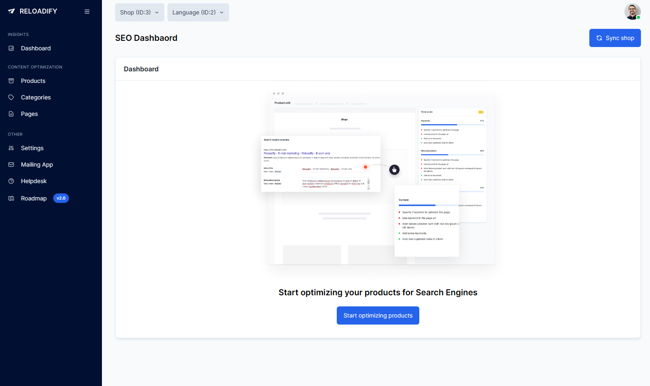Click 'Start optimizing your products for Search Engines' heading

(378, 292)
